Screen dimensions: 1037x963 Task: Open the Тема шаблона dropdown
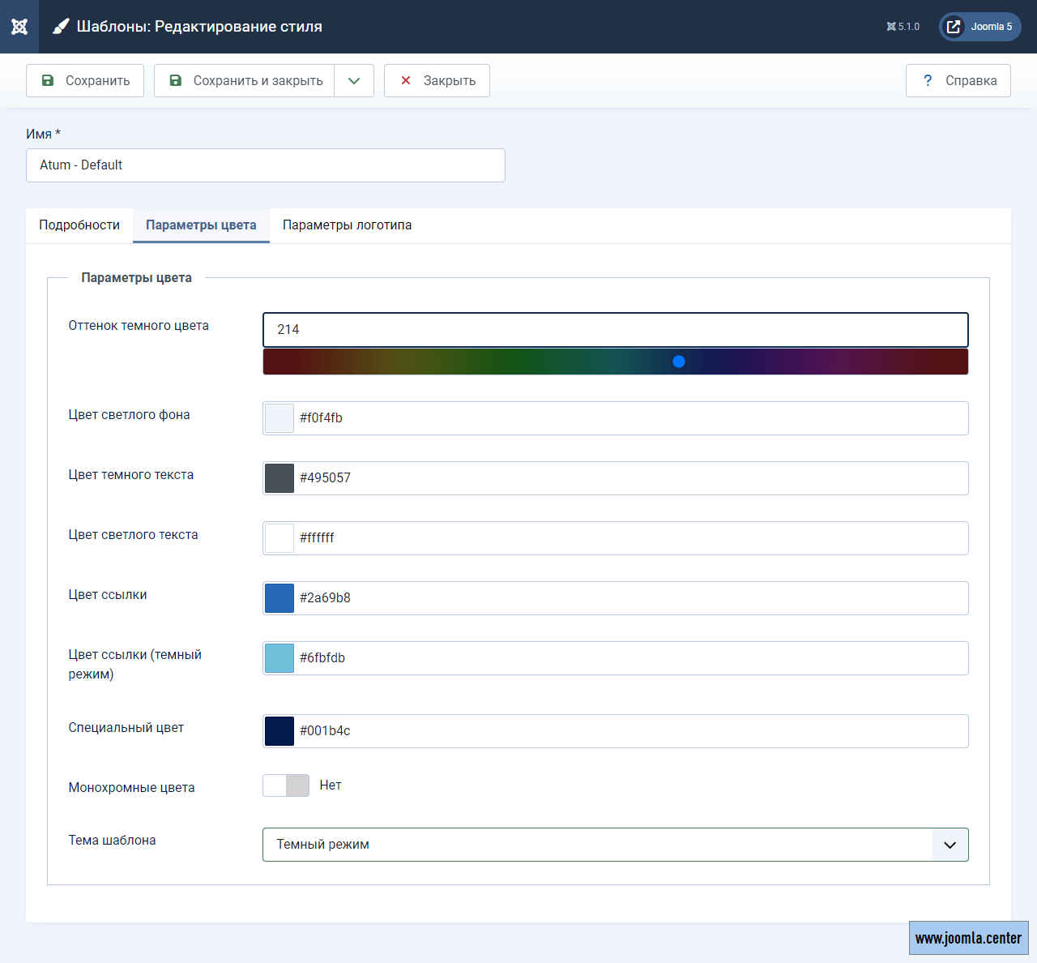pos(615,845)
